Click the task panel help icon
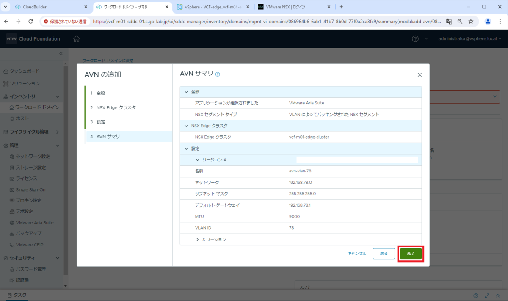This screenshot has width=508, height=301. 475,296
